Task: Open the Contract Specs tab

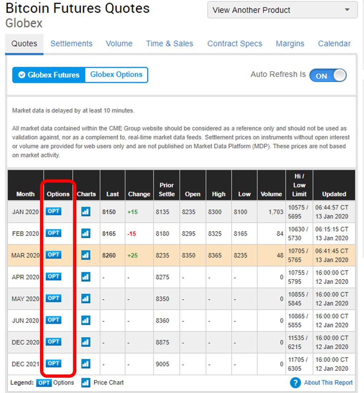Action: click(x=234, y=44)
